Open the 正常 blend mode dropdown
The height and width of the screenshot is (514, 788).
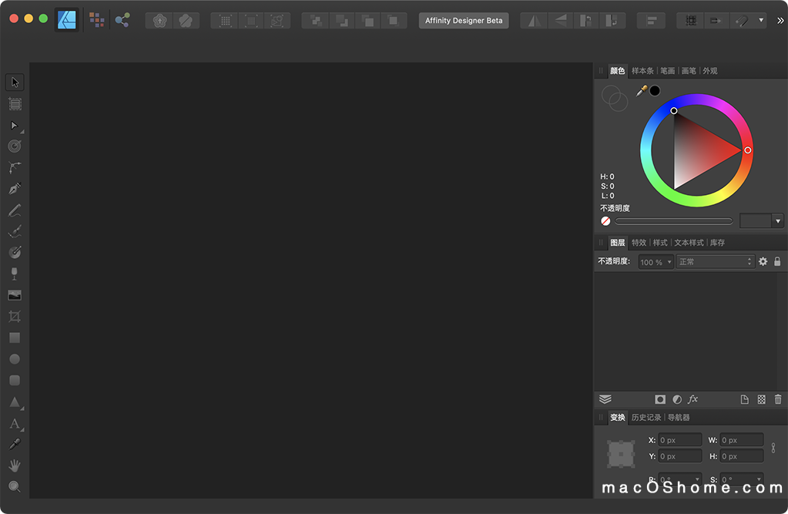(714, 262)
